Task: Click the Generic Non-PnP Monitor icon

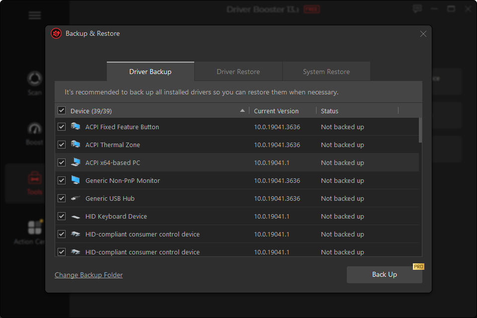Action: pyautogui.click(x=76, y=180)
